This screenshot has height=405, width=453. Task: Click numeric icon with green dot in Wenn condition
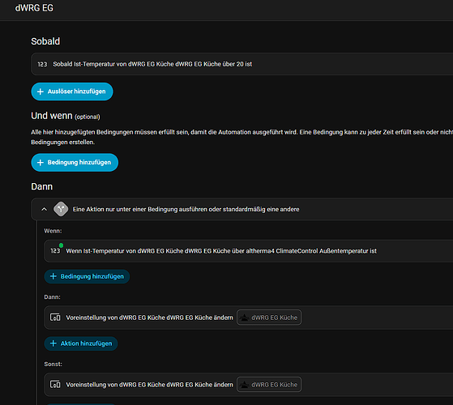point(55,250)
